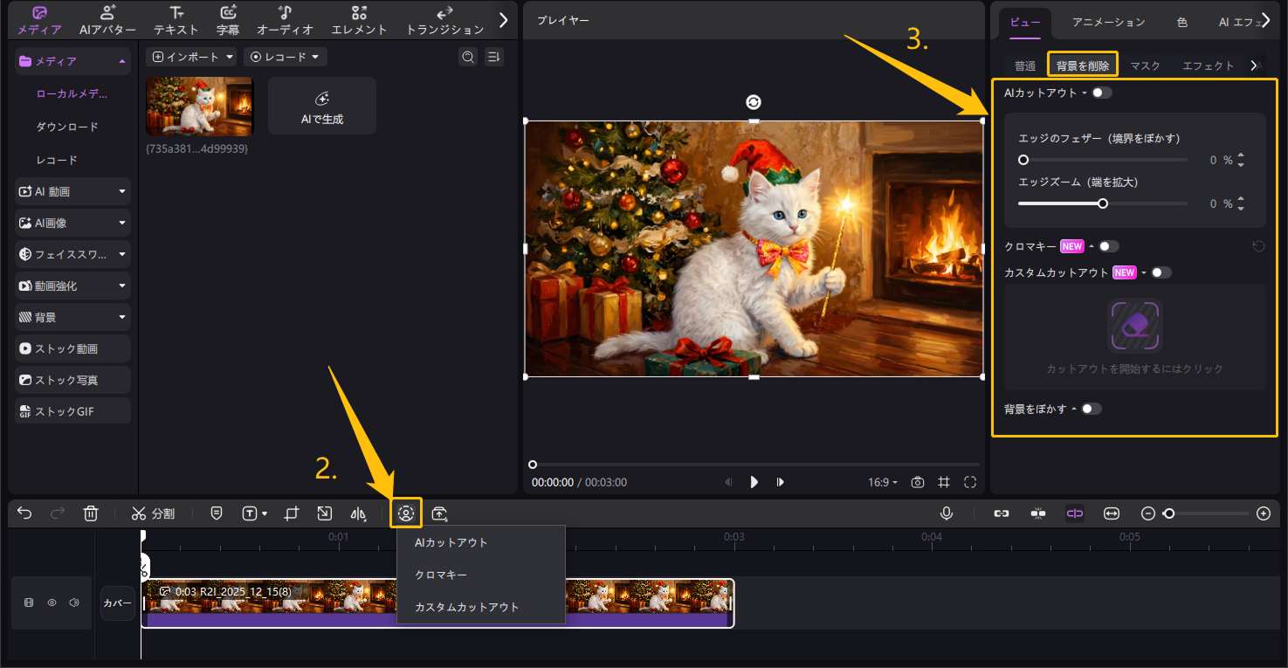
Task: Turn on the 背景をぼかす toggle
Action: pos(1091,409)
